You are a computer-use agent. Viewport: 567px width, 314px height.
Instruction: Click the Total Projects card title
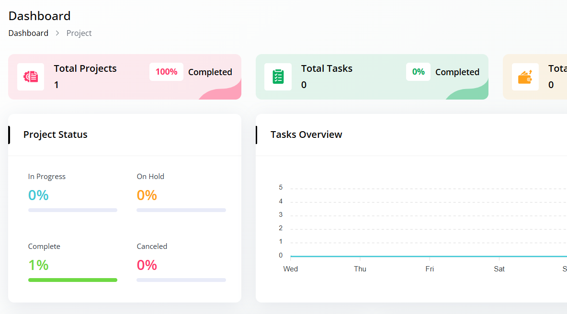tap(85, 68)
